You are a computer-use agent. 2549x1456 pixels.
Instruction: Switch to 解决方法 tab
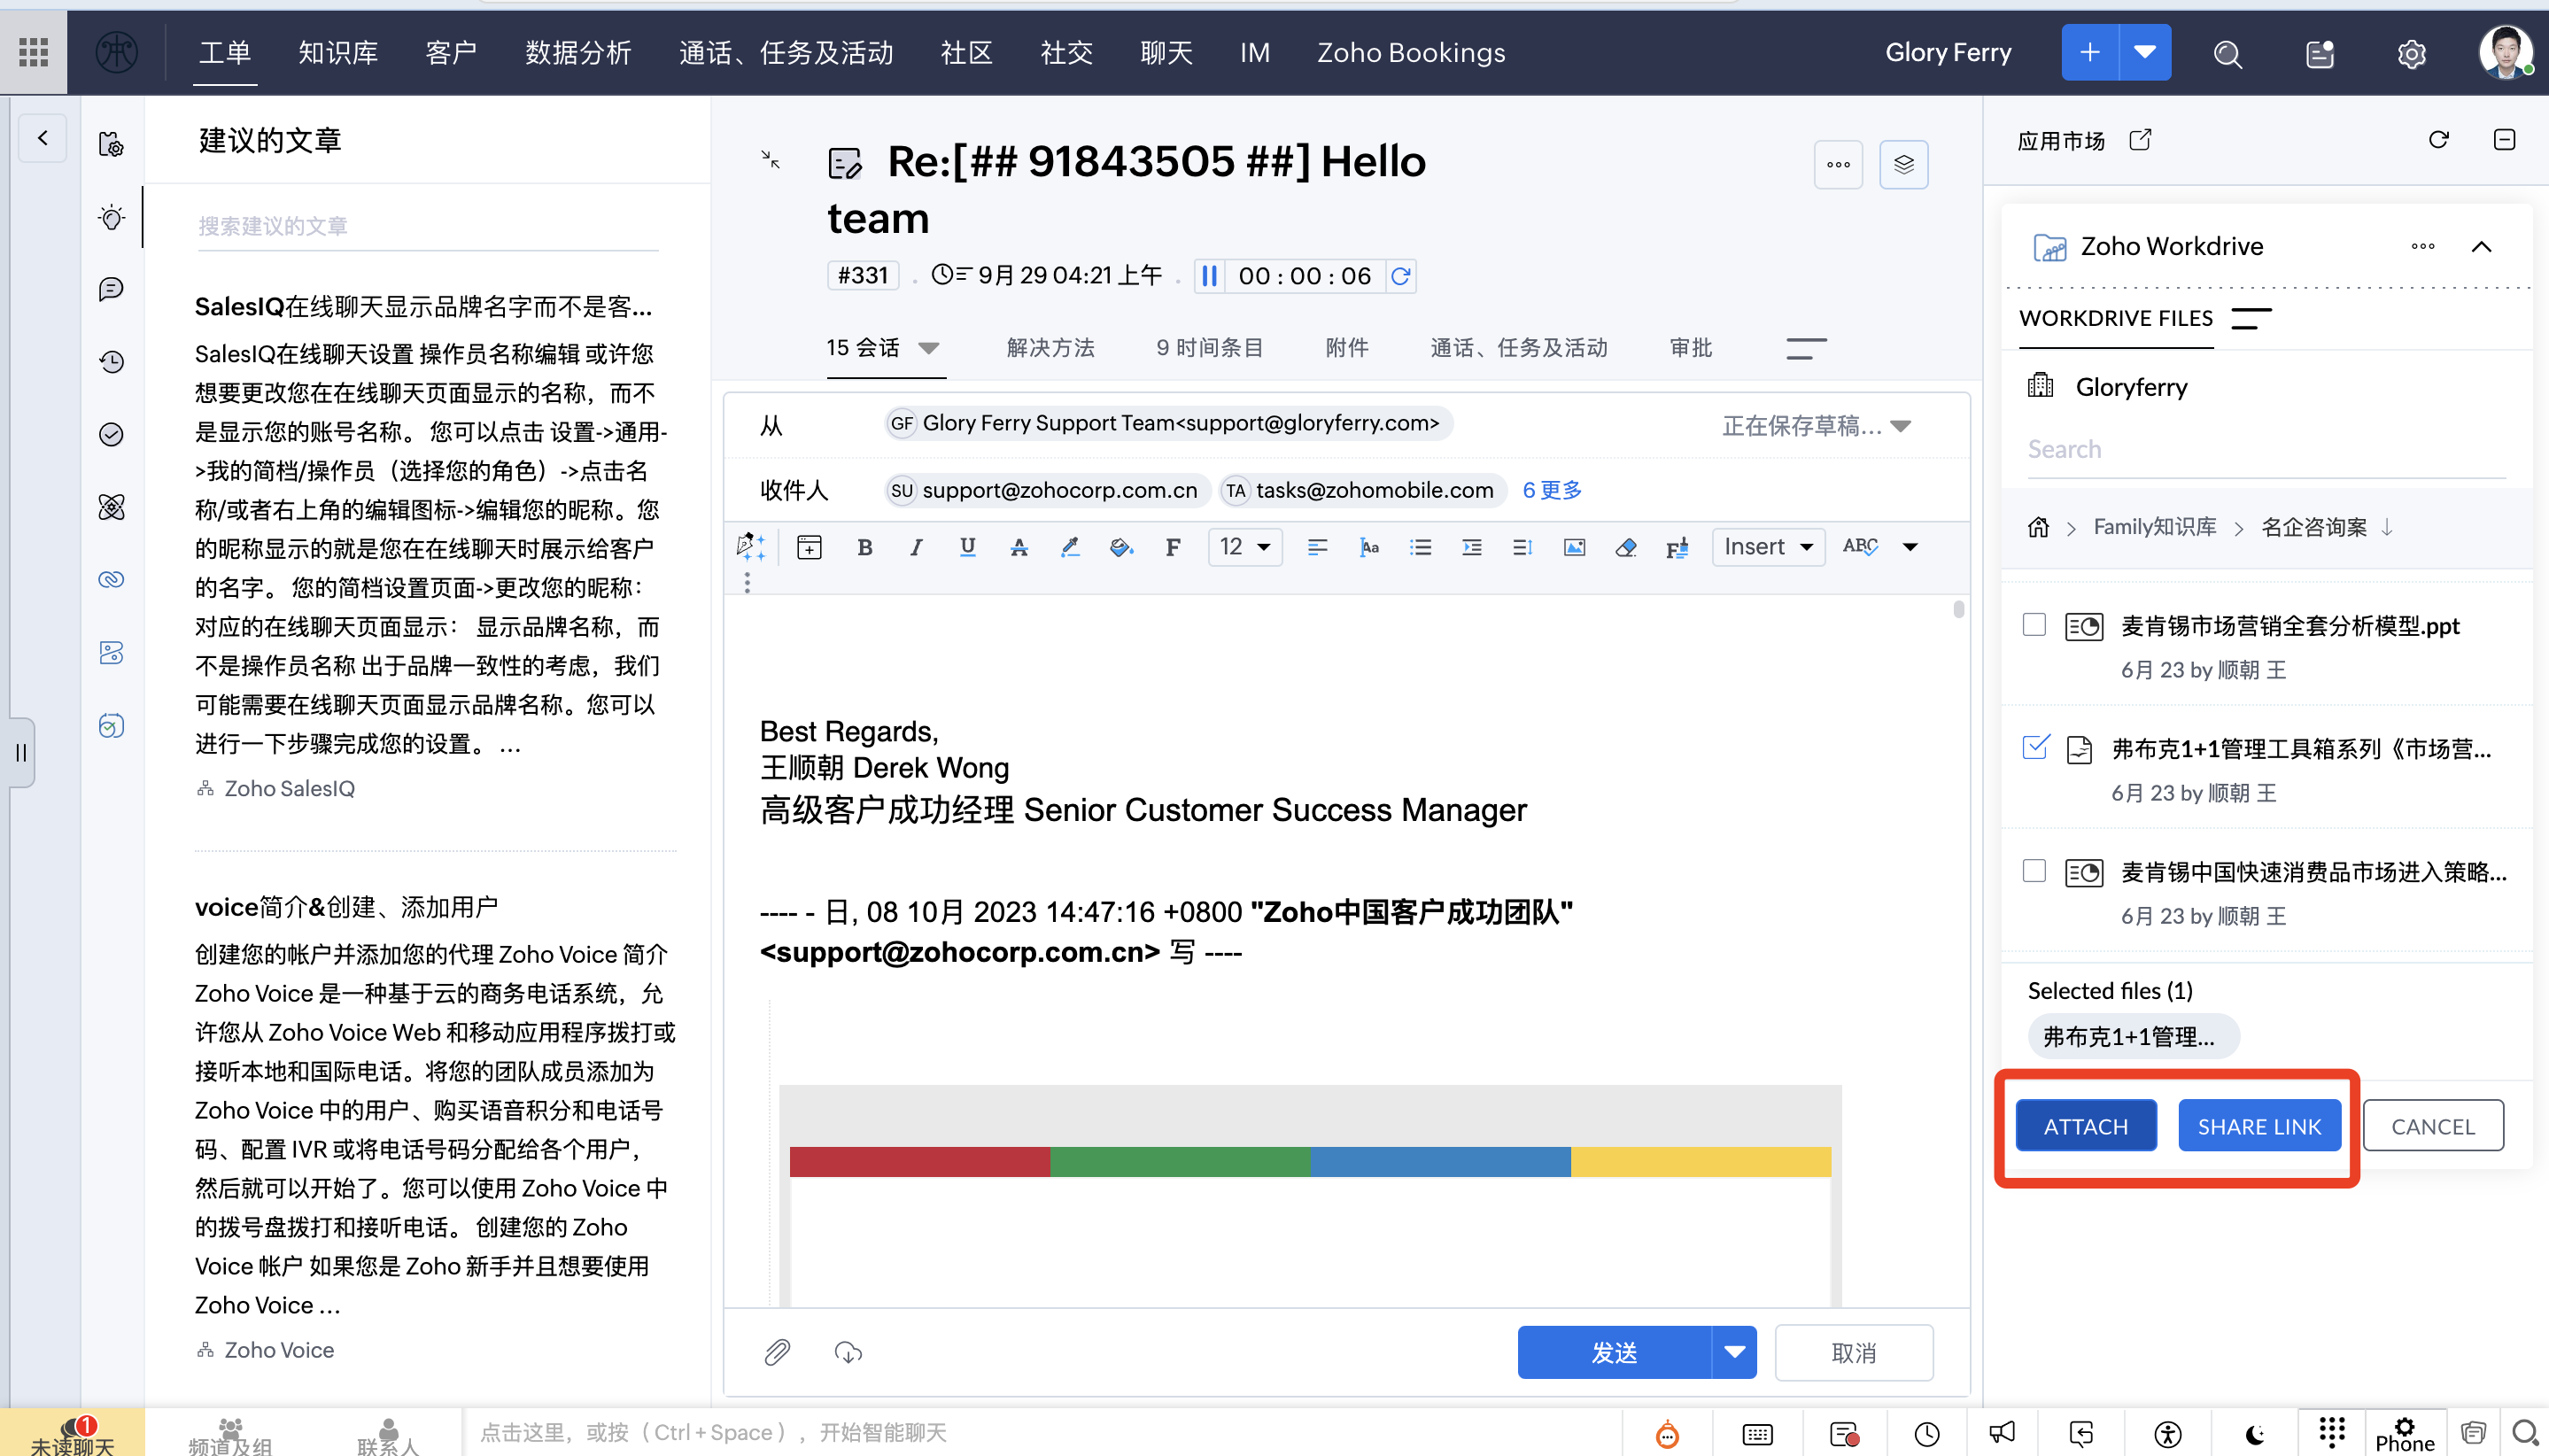[1050, 348]
